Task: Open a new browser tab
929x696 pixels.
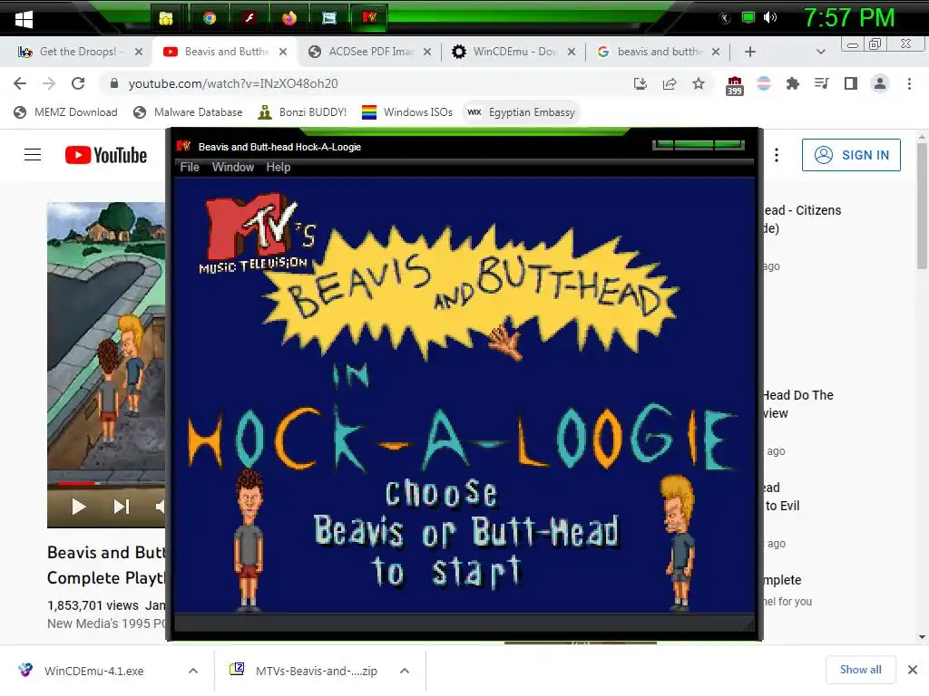Action: [750, 52]
